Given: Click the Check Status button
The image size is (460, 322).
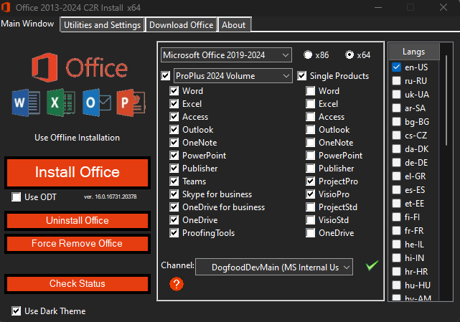Looking at the screenshot, I should pyautogui.click(x=78, y=283).
